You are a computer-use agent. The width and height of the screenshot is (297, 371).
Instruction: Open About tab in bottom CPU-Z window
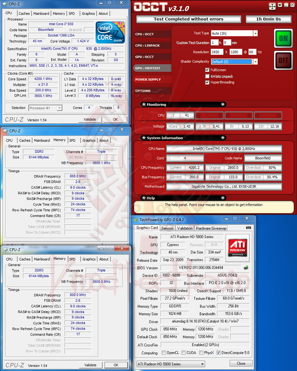click(x=104, y=259)
